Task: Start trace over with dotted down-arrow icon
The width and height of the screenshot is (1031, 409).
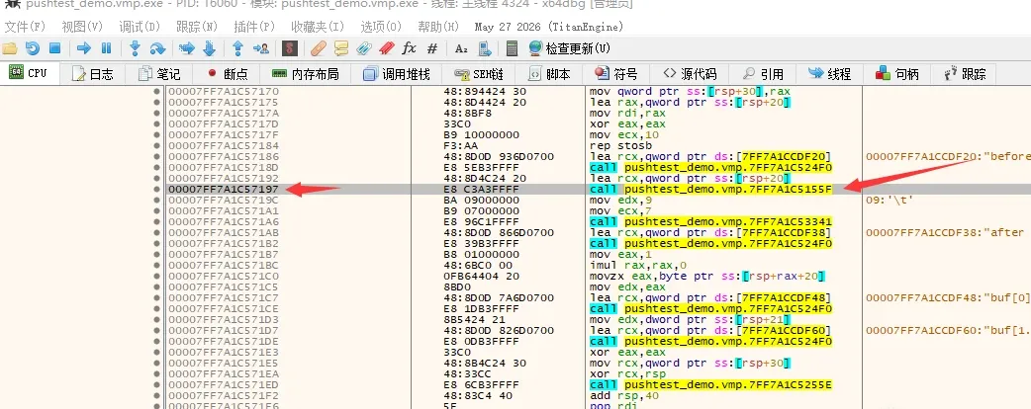Action: (x=210, y=48)
